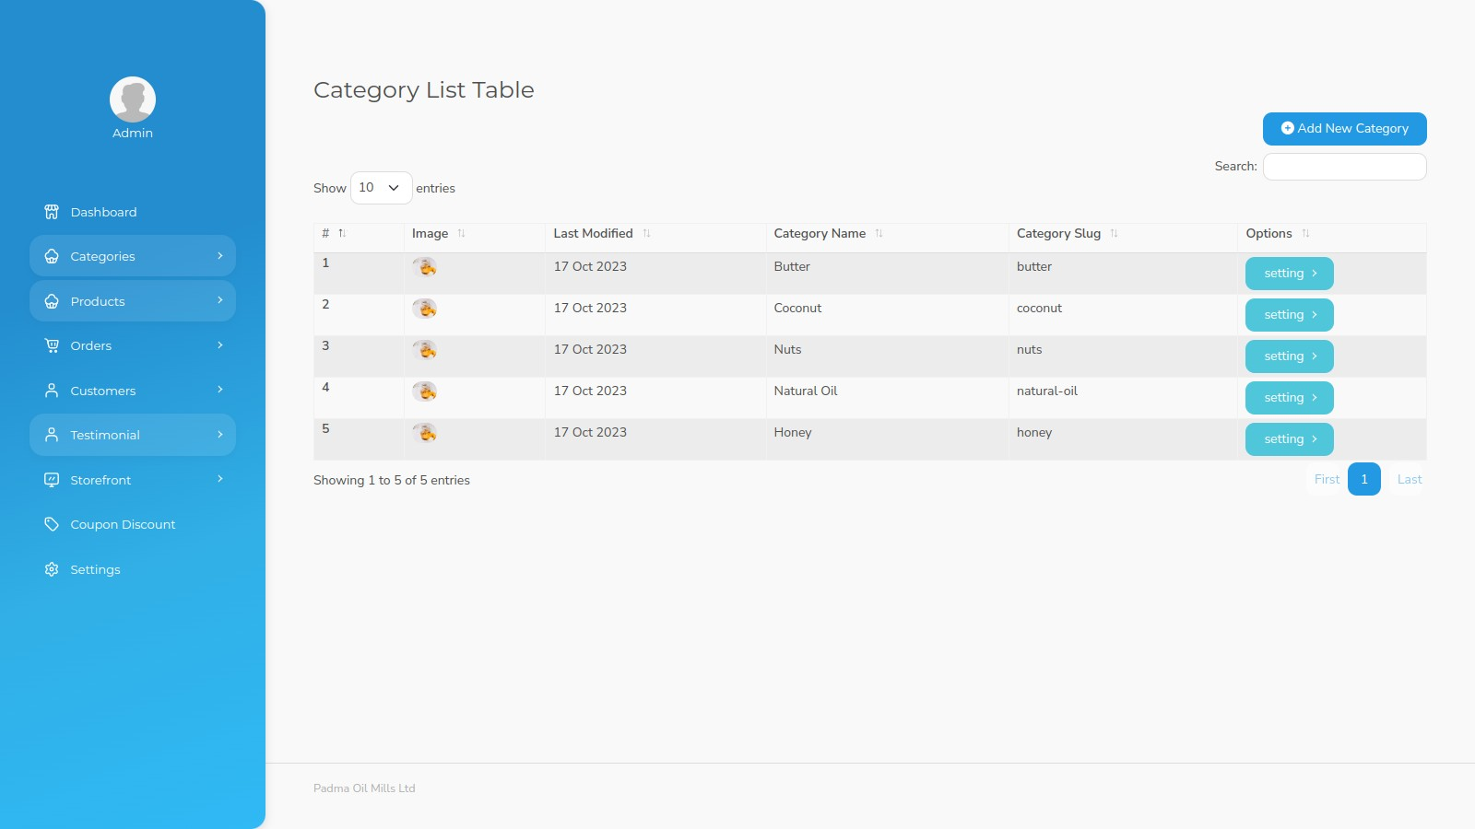Open the Dashboard sidebar icon
The width and height of the screenshot is (1475, 829).
coord(52,212)
